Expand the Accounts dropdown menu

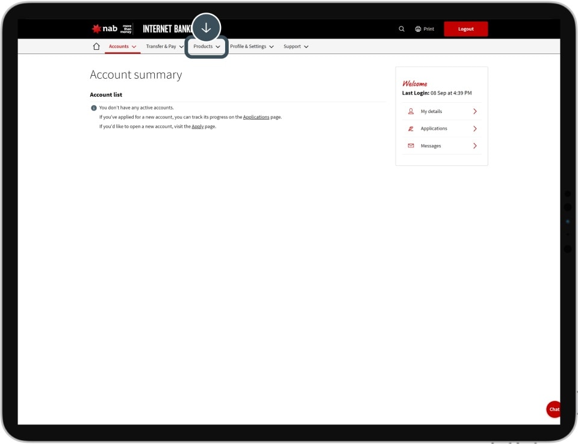coord(122,46)
